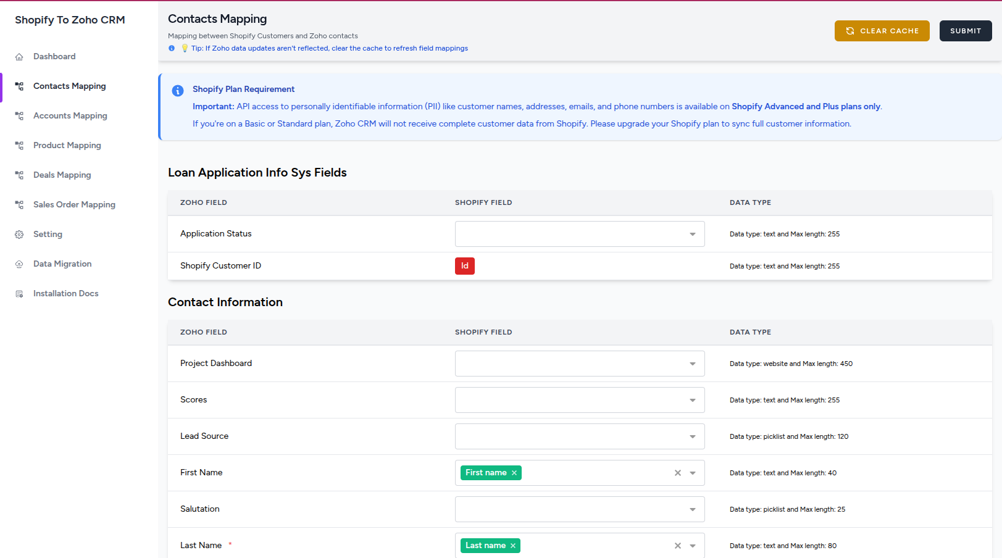Click the Setting gear icon
Screen dimensions: 1002x558
[19, 235]
